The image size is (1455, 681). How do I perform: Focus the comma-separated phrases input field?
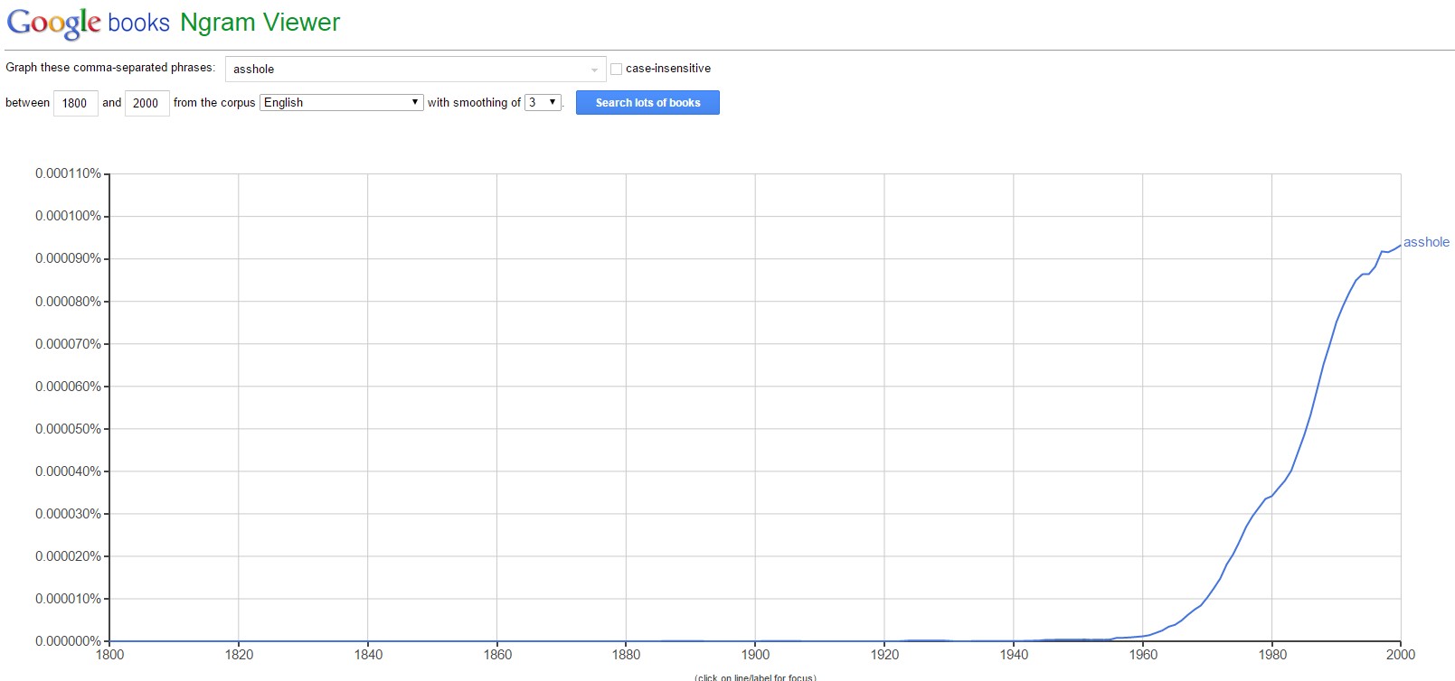[x=407, y=70]
